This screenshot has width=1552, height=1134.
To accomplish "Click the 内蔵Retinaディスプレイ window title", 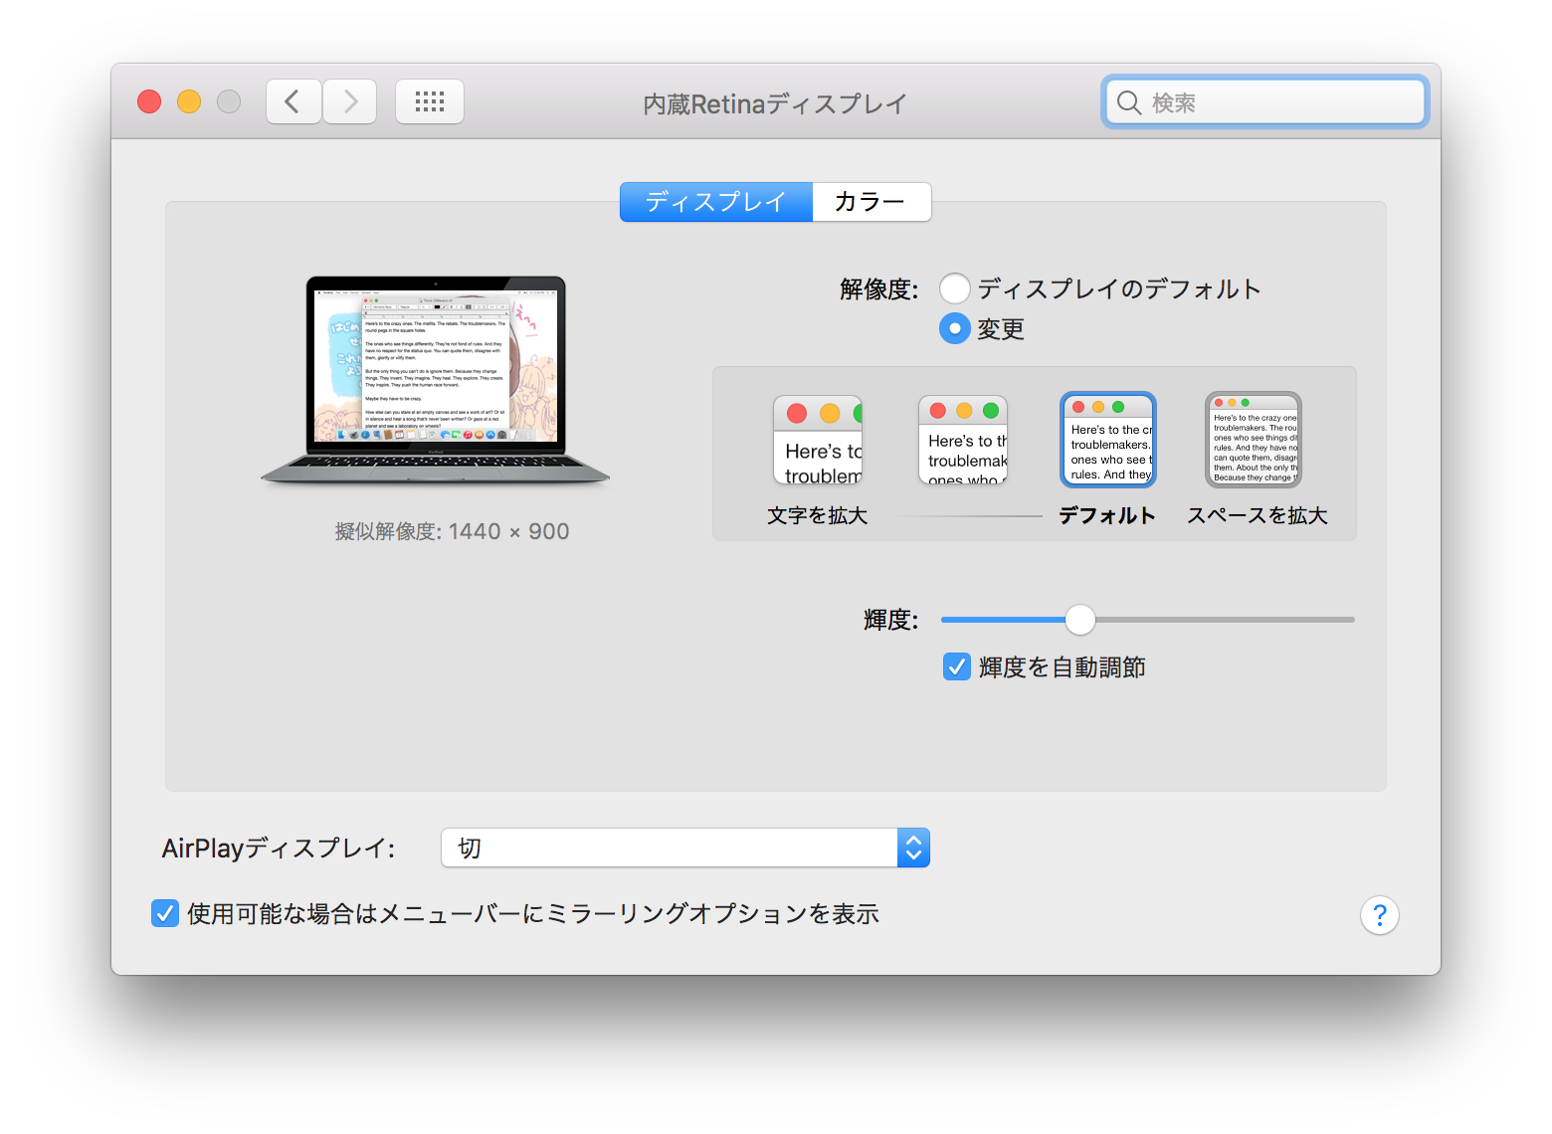I will coord(775,103).
